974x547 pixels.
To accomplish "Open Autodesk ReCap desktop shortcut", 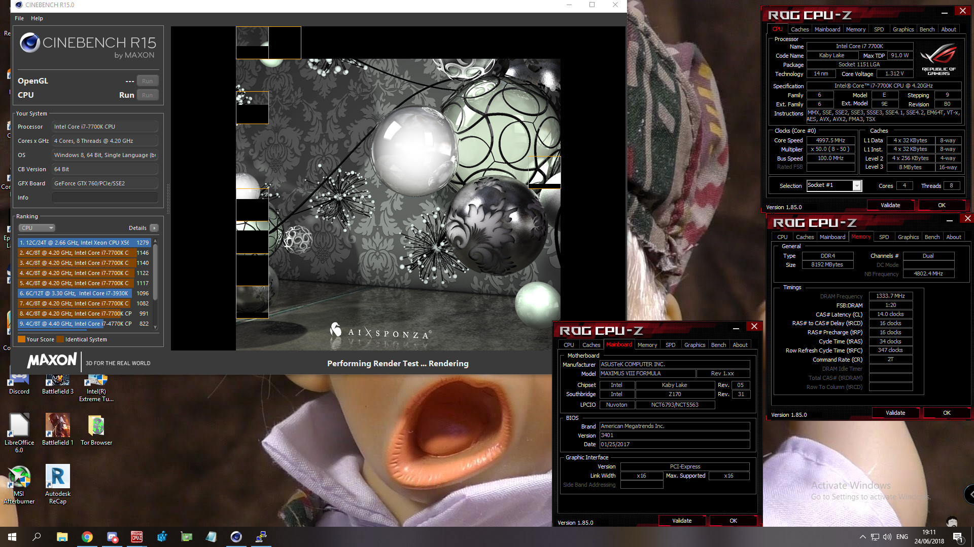I will tap(57, 485).
